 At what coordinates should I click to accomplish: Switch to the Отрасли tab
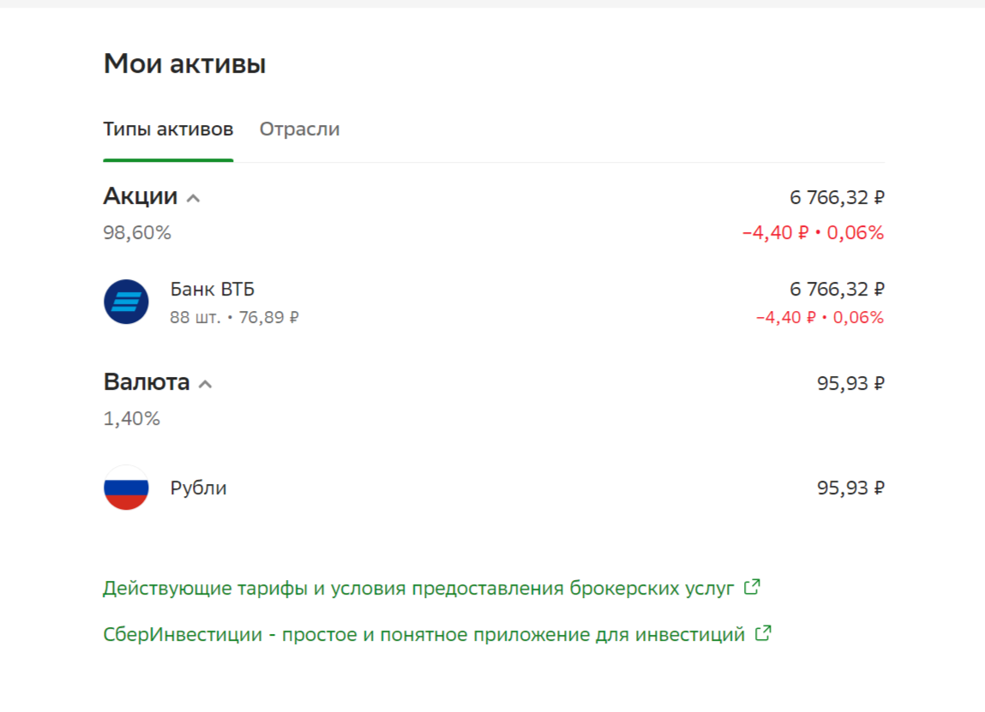coord(300,129)
